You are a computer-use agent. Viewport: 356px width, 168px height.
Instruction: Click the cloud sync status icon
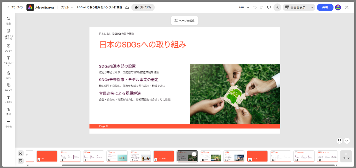pos(127,8)
